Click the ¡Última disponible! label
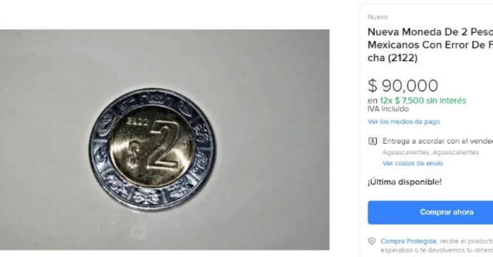 point(404,182)
